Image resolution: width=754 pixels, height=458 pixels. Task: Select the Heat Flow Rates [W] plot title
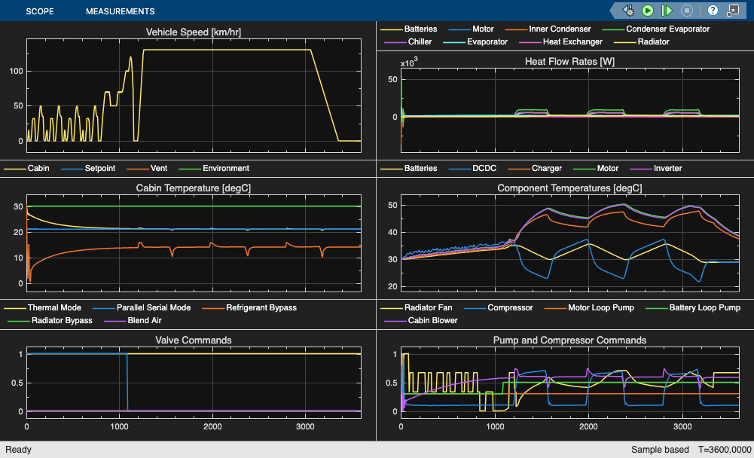(569, 62)
